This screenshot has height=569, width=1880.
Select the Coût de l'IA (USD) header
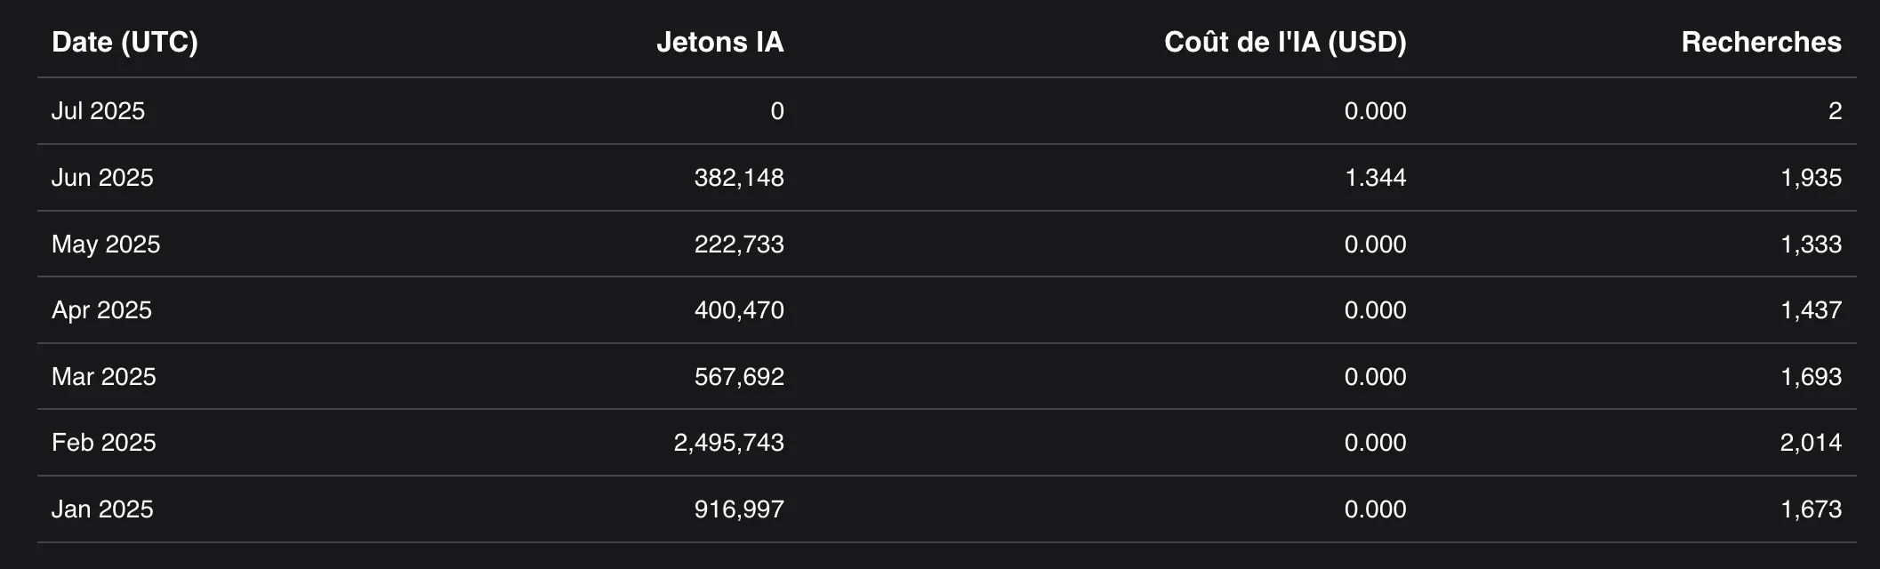pos(1284,42)
